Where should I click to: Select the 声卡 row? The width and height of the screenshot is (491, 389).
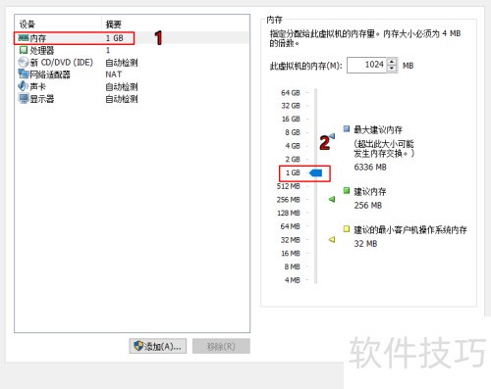click(x=132, y=86)
